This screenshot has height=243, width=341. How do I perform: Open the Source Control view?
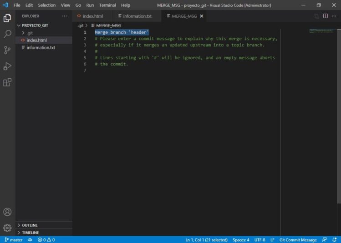(x=7, y=50)
